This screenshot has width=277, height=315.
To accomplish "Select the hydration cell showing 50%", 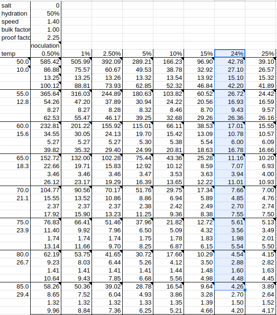I will pyautogui.click(x=46, y=14).
